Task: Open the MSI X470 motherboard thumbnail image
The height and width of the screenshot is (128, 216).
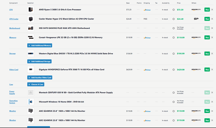Action: pyautogui.click(x=31, y=28)
